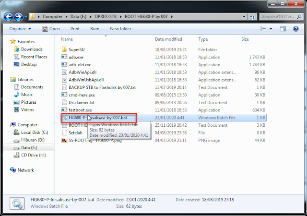
Task: Select the adb.exe application file
Action: point(75,57)
